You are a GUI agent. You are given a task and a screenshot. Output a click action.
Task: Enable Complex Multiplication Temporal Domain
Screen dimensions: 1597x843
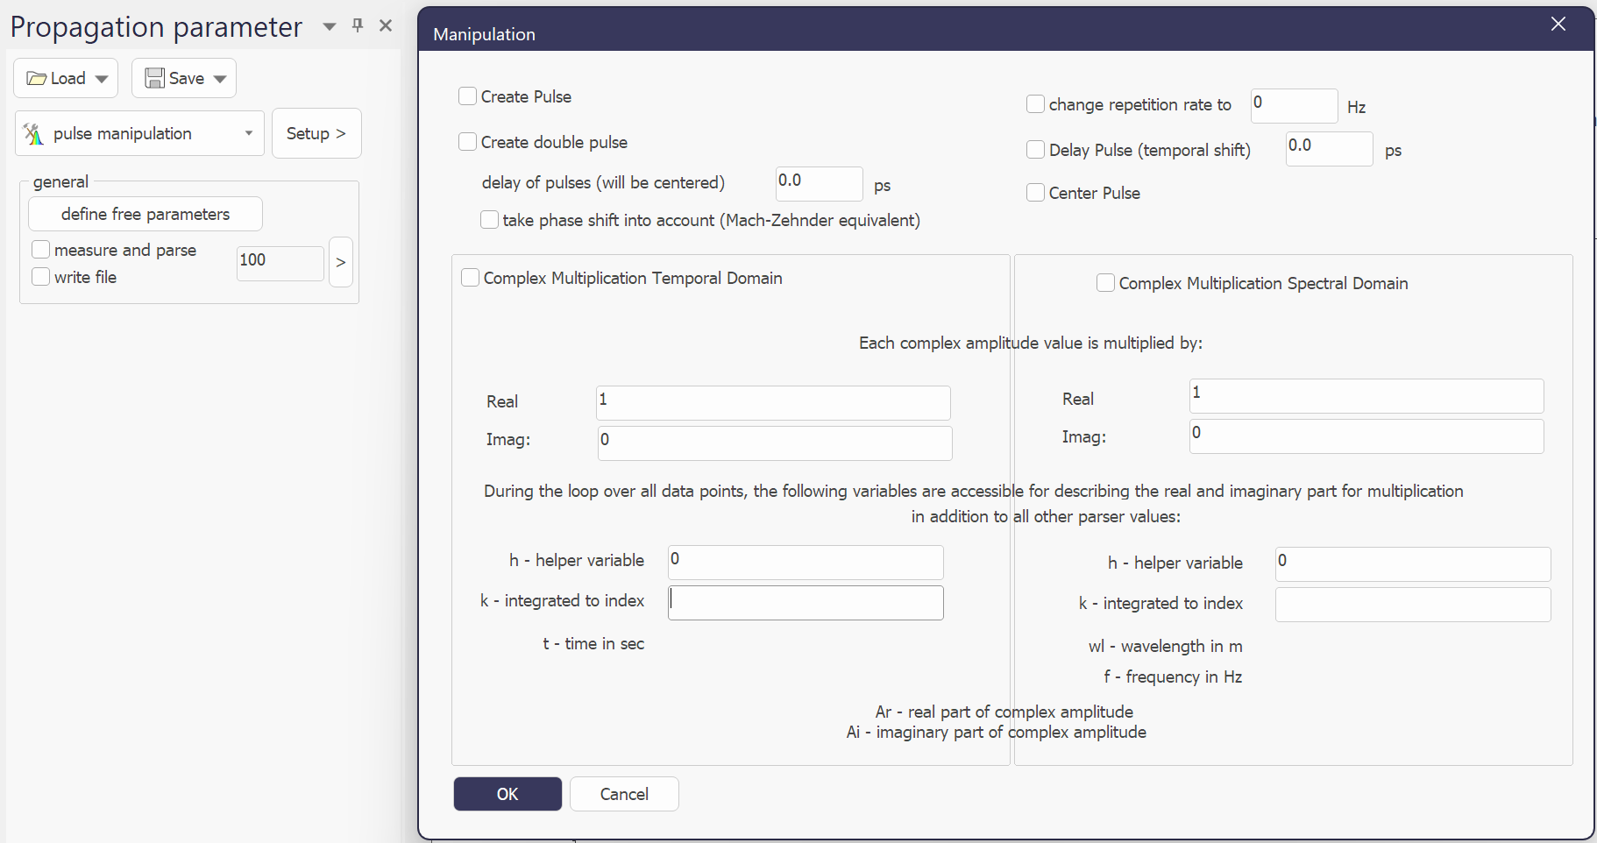[470, 278]
